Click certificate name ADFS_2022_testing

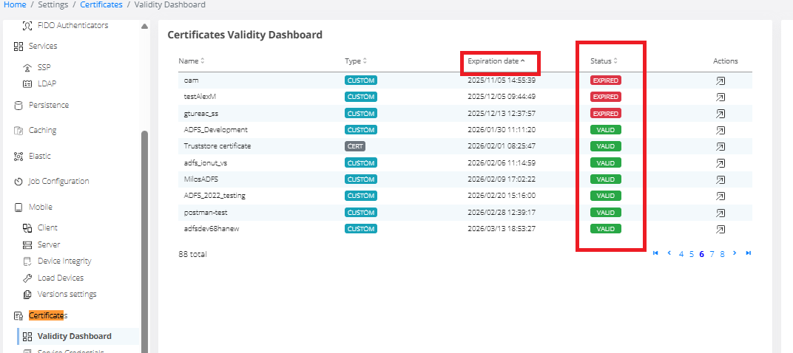[215, 196]
